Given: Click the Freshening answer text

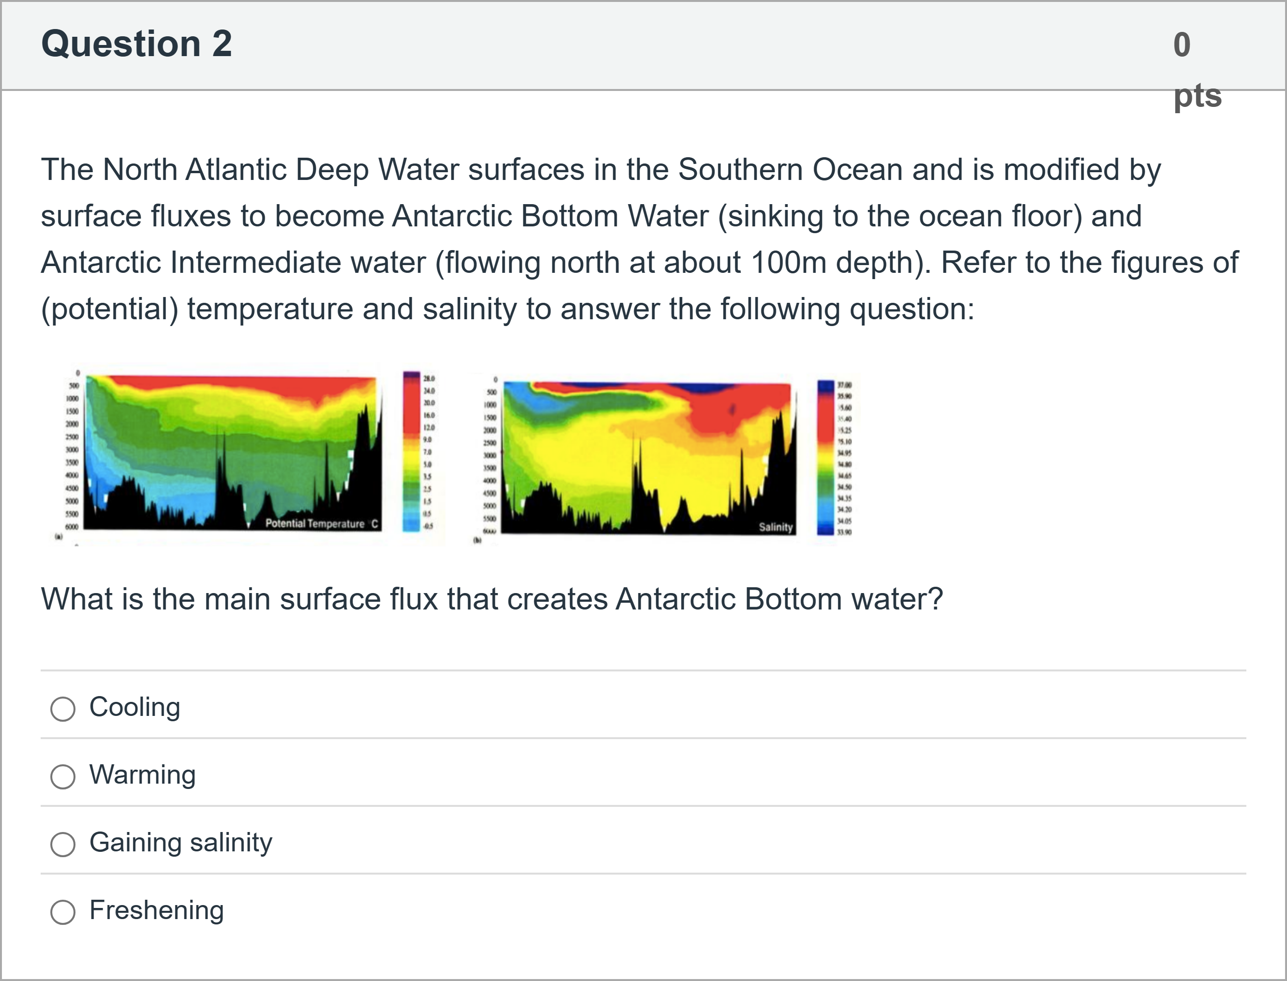Looking at the screenshot, I should click(156, 910).
